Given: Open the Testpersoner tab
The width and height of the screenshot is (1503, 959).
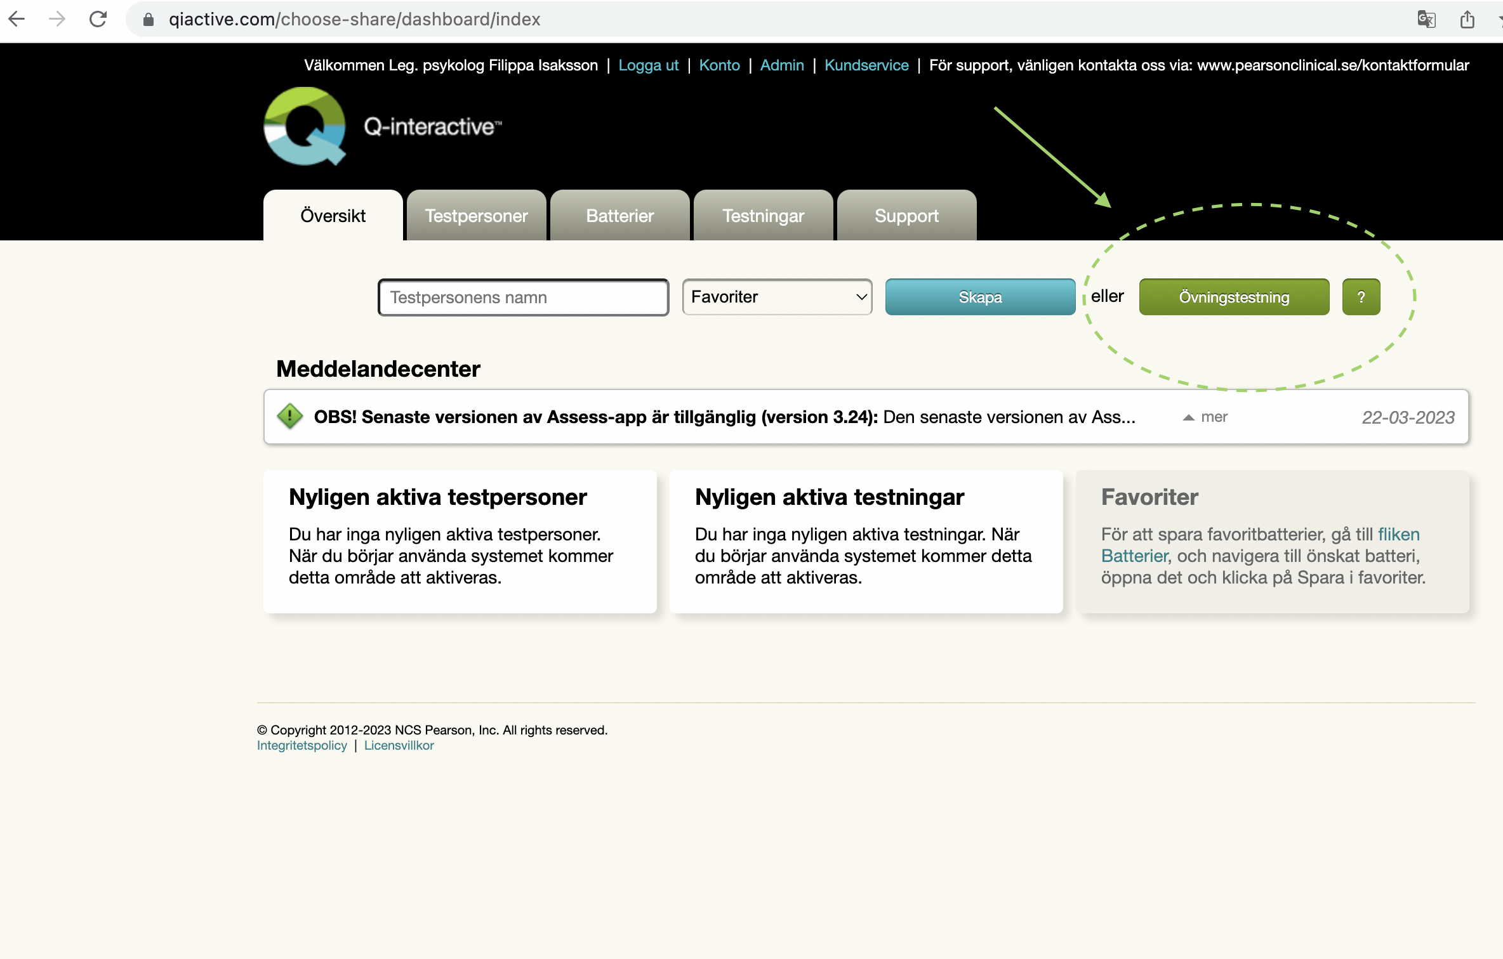Looking at the screenshot, I should tap(476, 215).
